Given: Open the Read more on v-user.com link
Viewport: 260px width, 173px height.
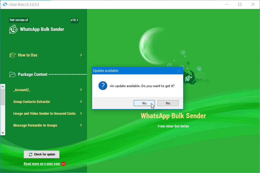Looking at the screenshot, I should click(x=42, y=164).
